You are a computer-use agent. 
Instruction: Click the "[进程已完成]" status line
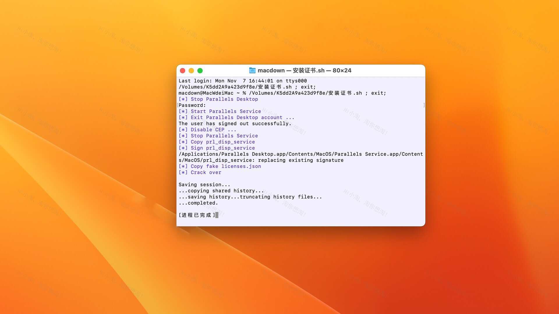coord(197,215)
